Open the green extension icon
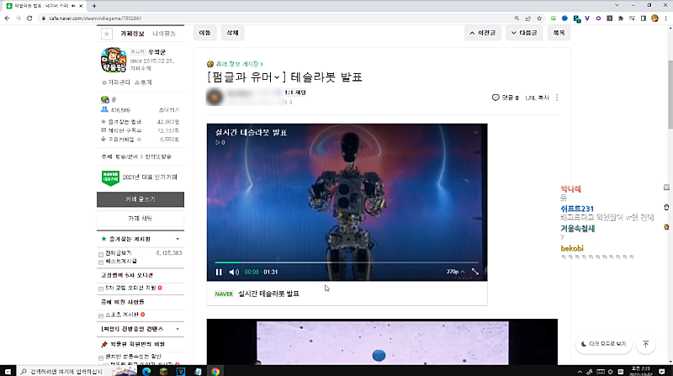The image size is (673, 376). coord(554,19)
